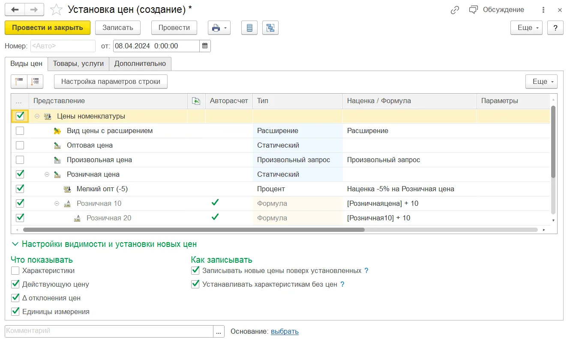Add document to favorites with the star

click(56, 10)
